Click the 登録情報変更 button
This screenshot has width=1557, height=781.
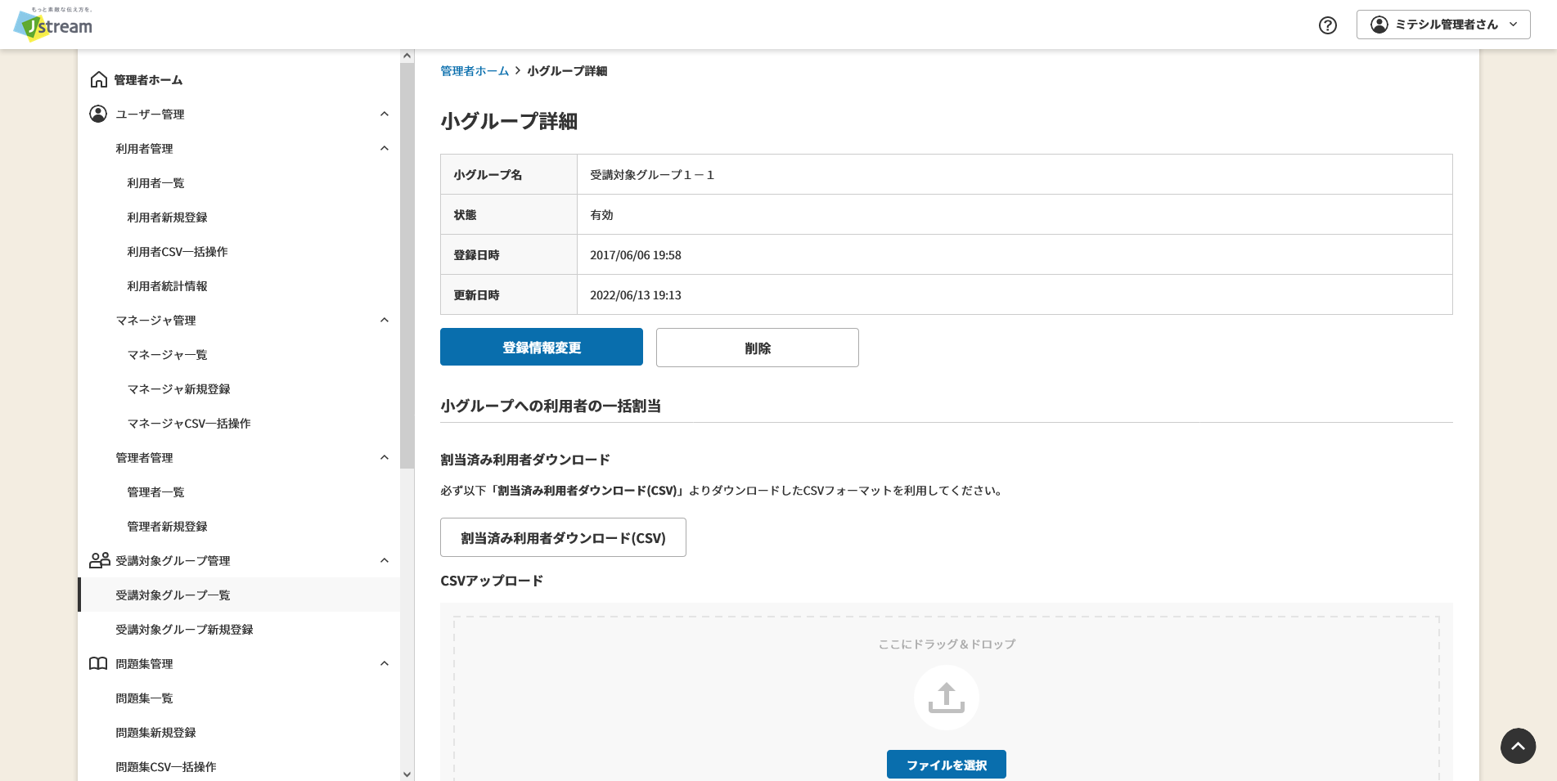tap(542, 348)
